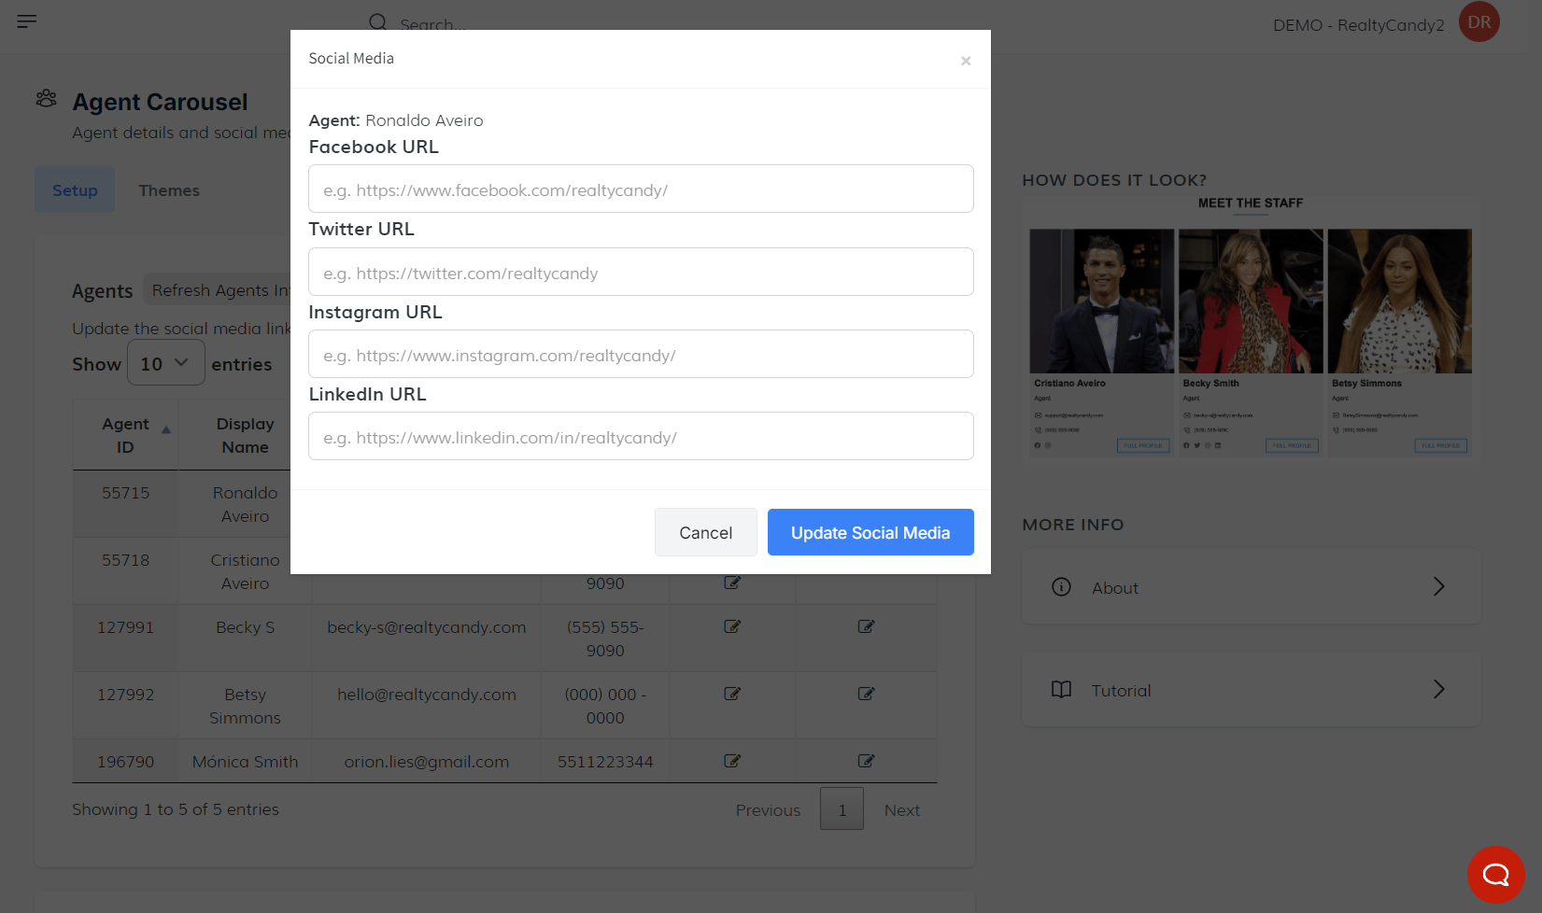Cancel the social media dialog
The width and height of the screenshot is (1542, 913).
click(x=705, y=532)
